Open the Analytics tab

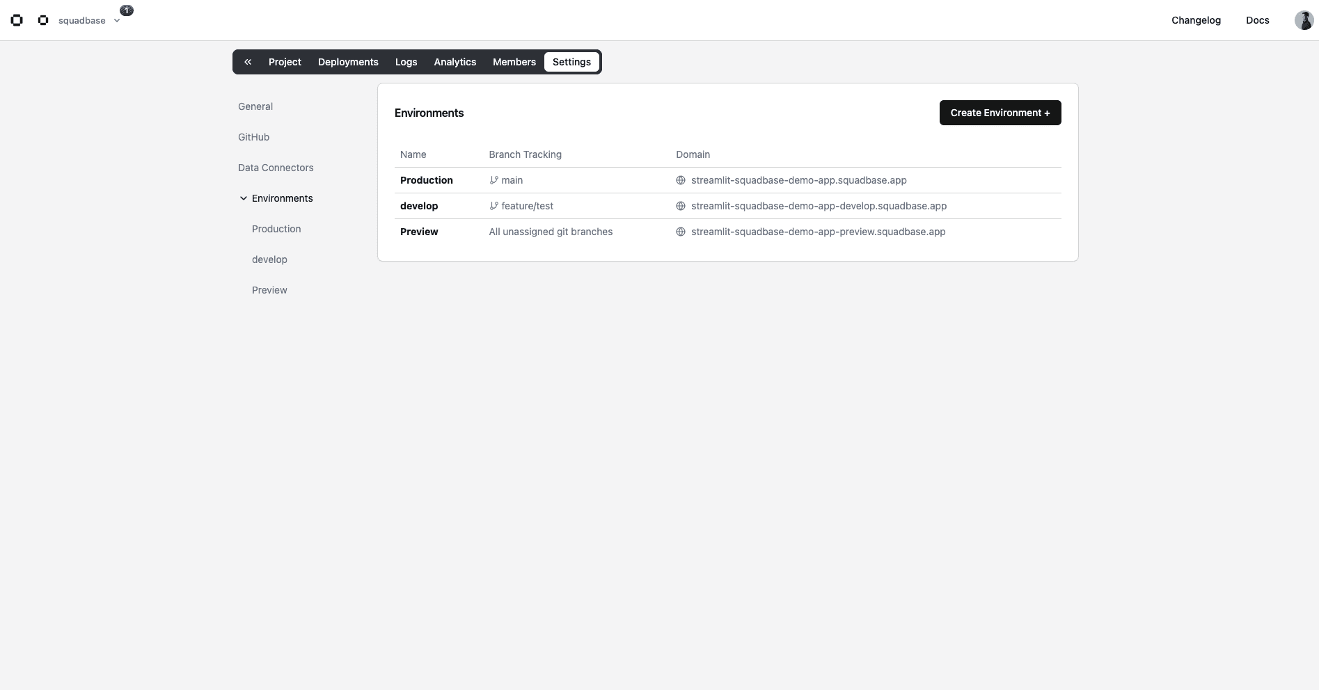455,62
